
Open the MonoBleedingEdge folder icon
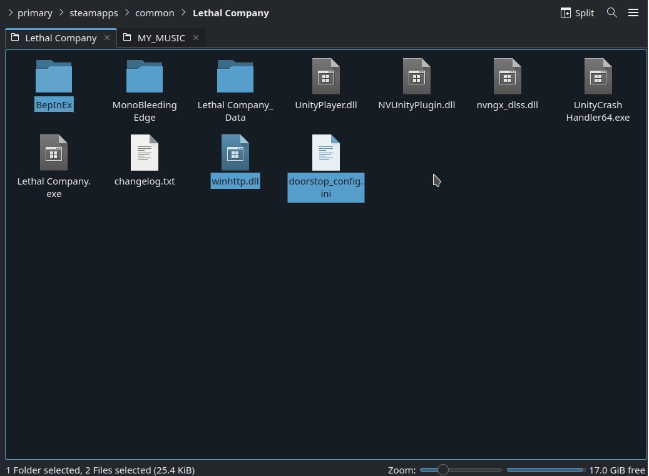[145, 76]
